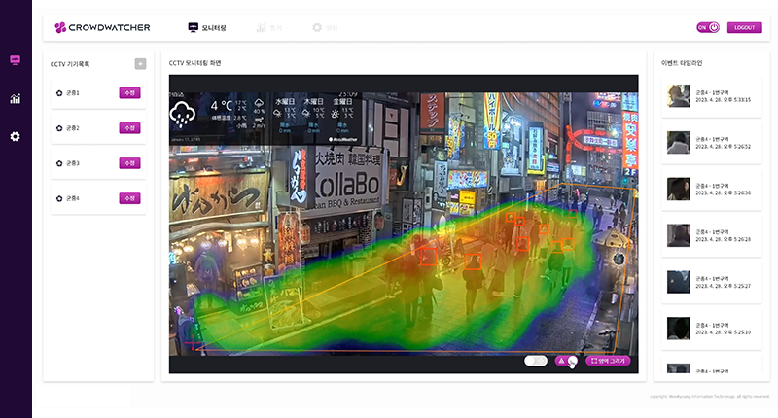Select event text 2023. 4. 28. 오후 5:26:52
This screenshot has height=418, width=778.
point(723,147)
